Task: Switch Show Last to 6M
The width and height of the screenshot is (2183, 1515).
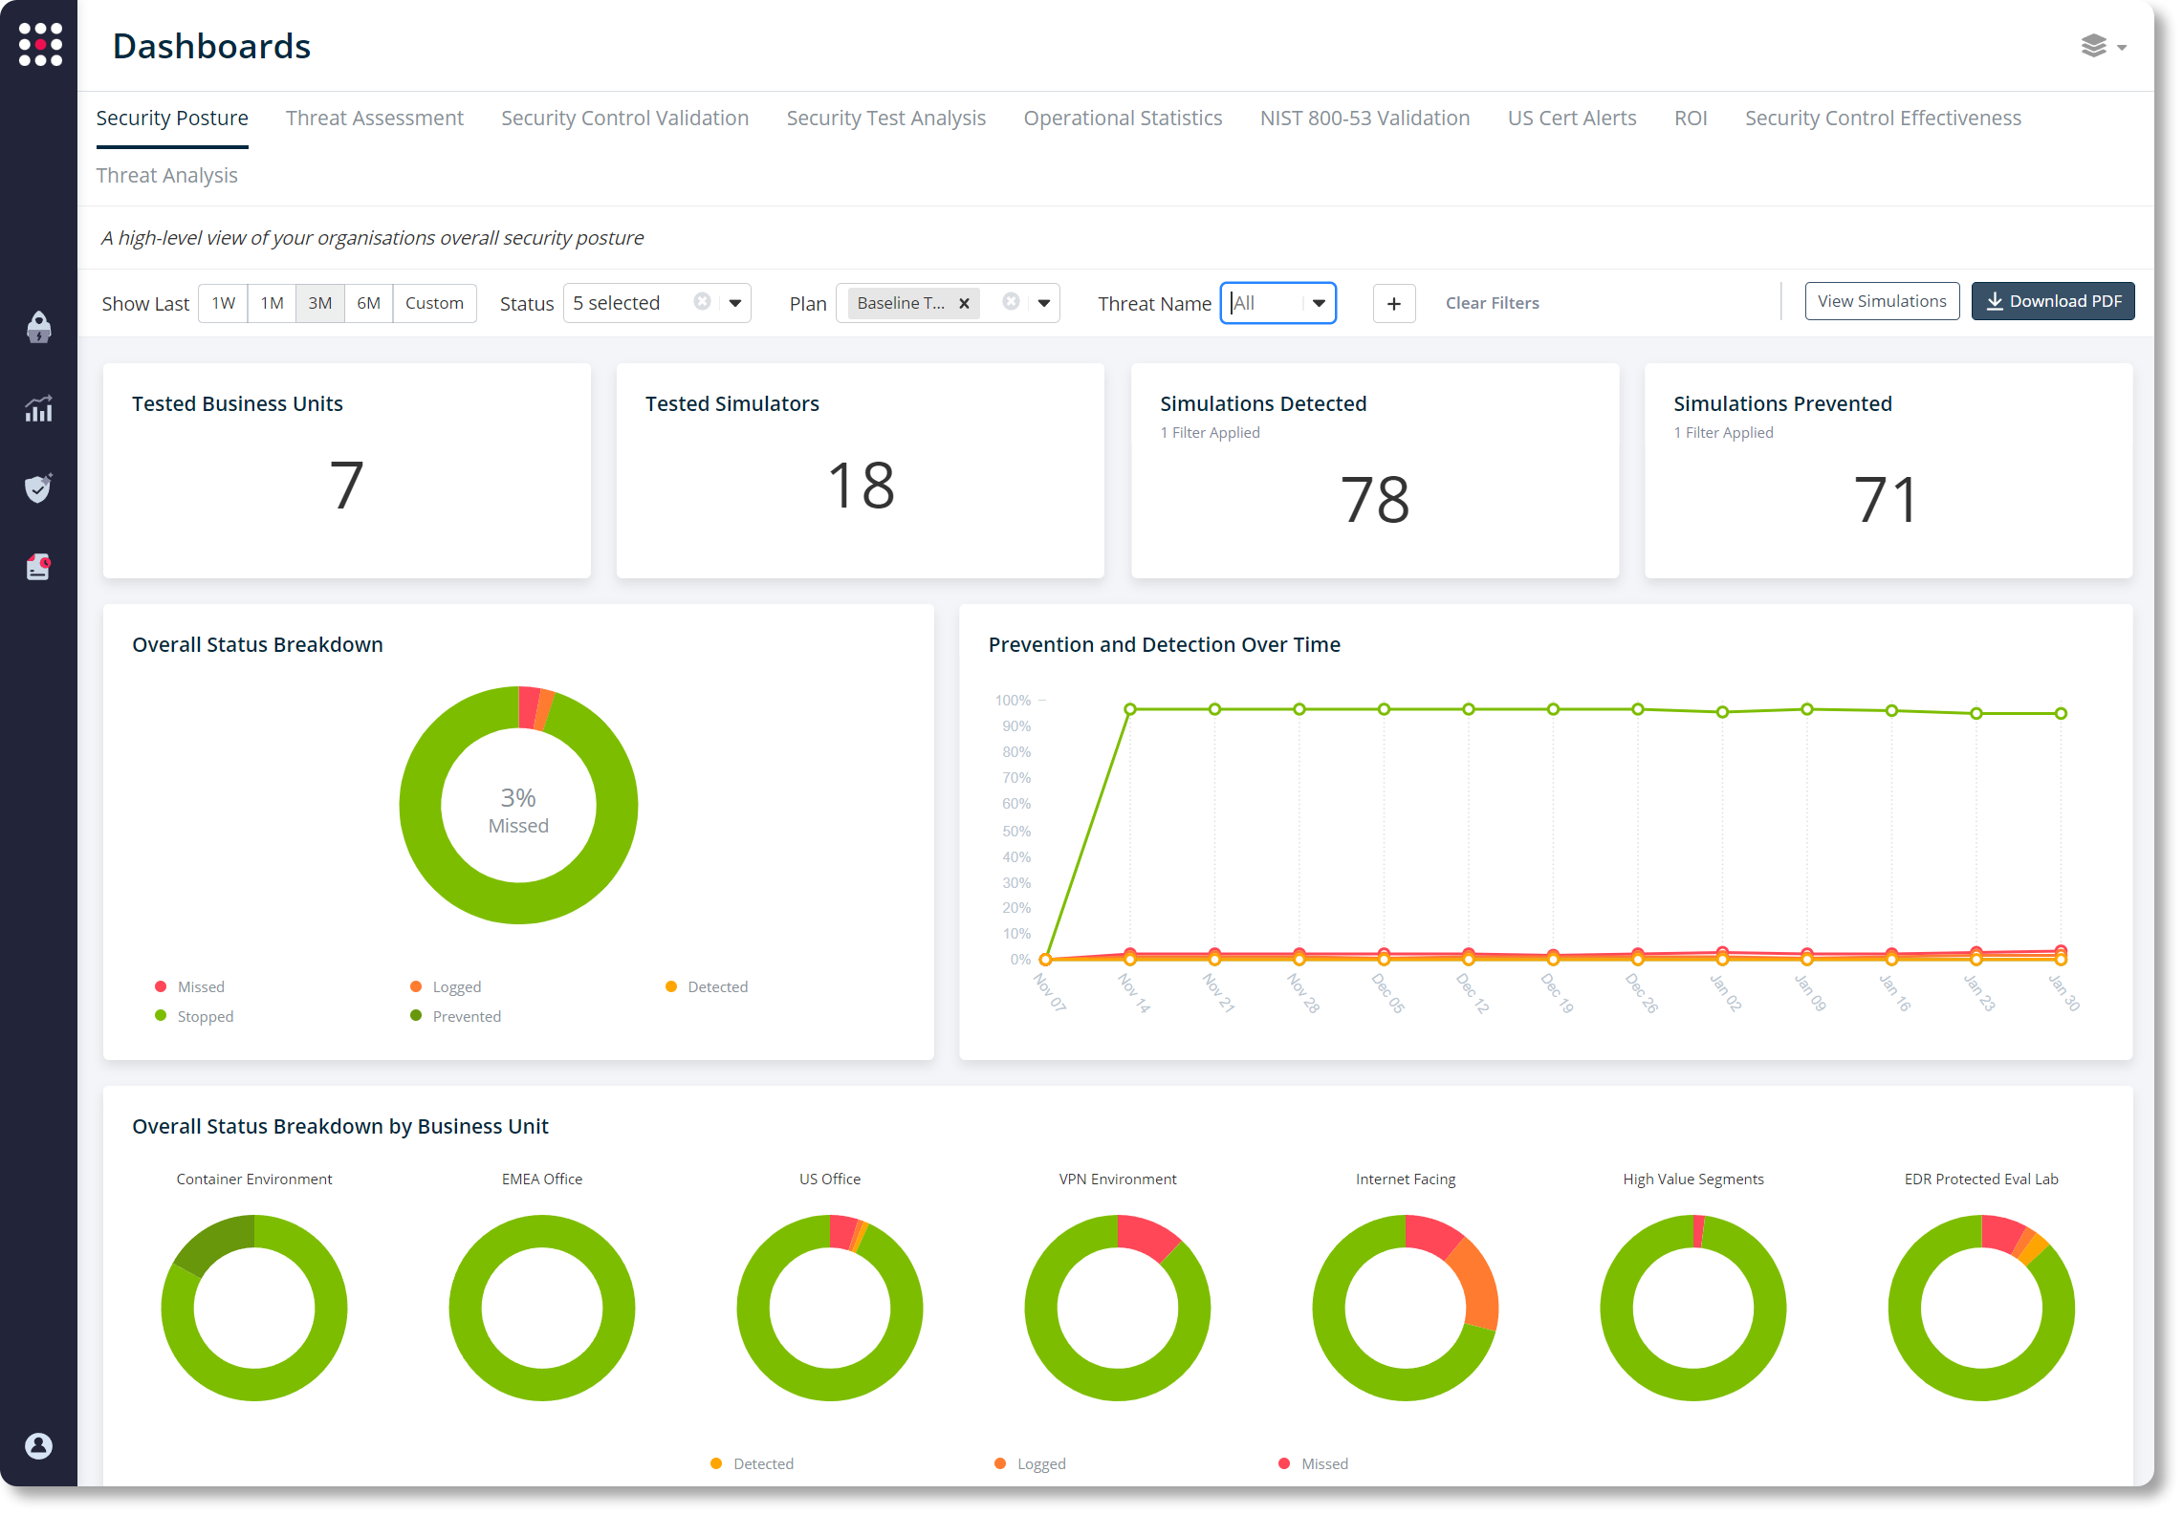Action: [x=368, y=303]
